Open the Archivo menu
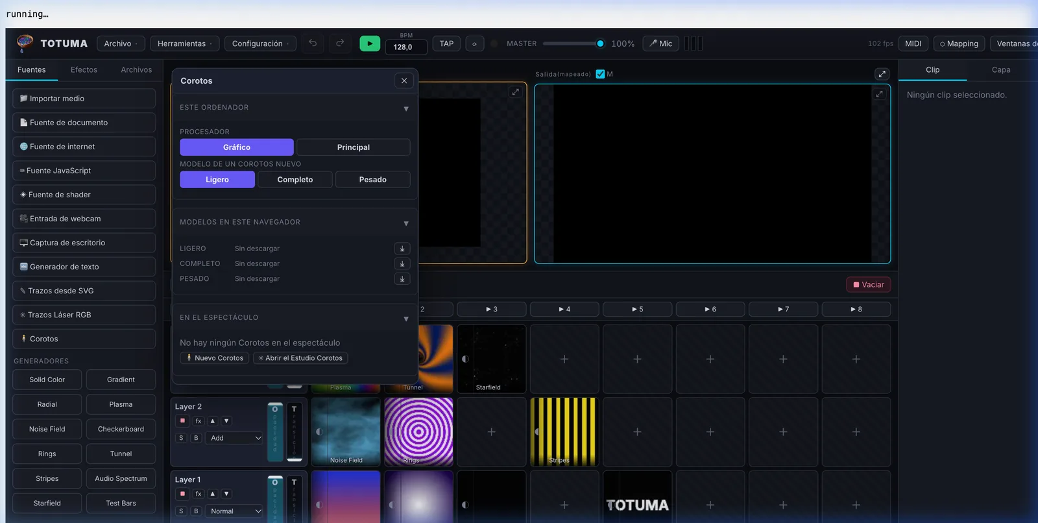Viewport: 1038px width, 523px height. 121,43
